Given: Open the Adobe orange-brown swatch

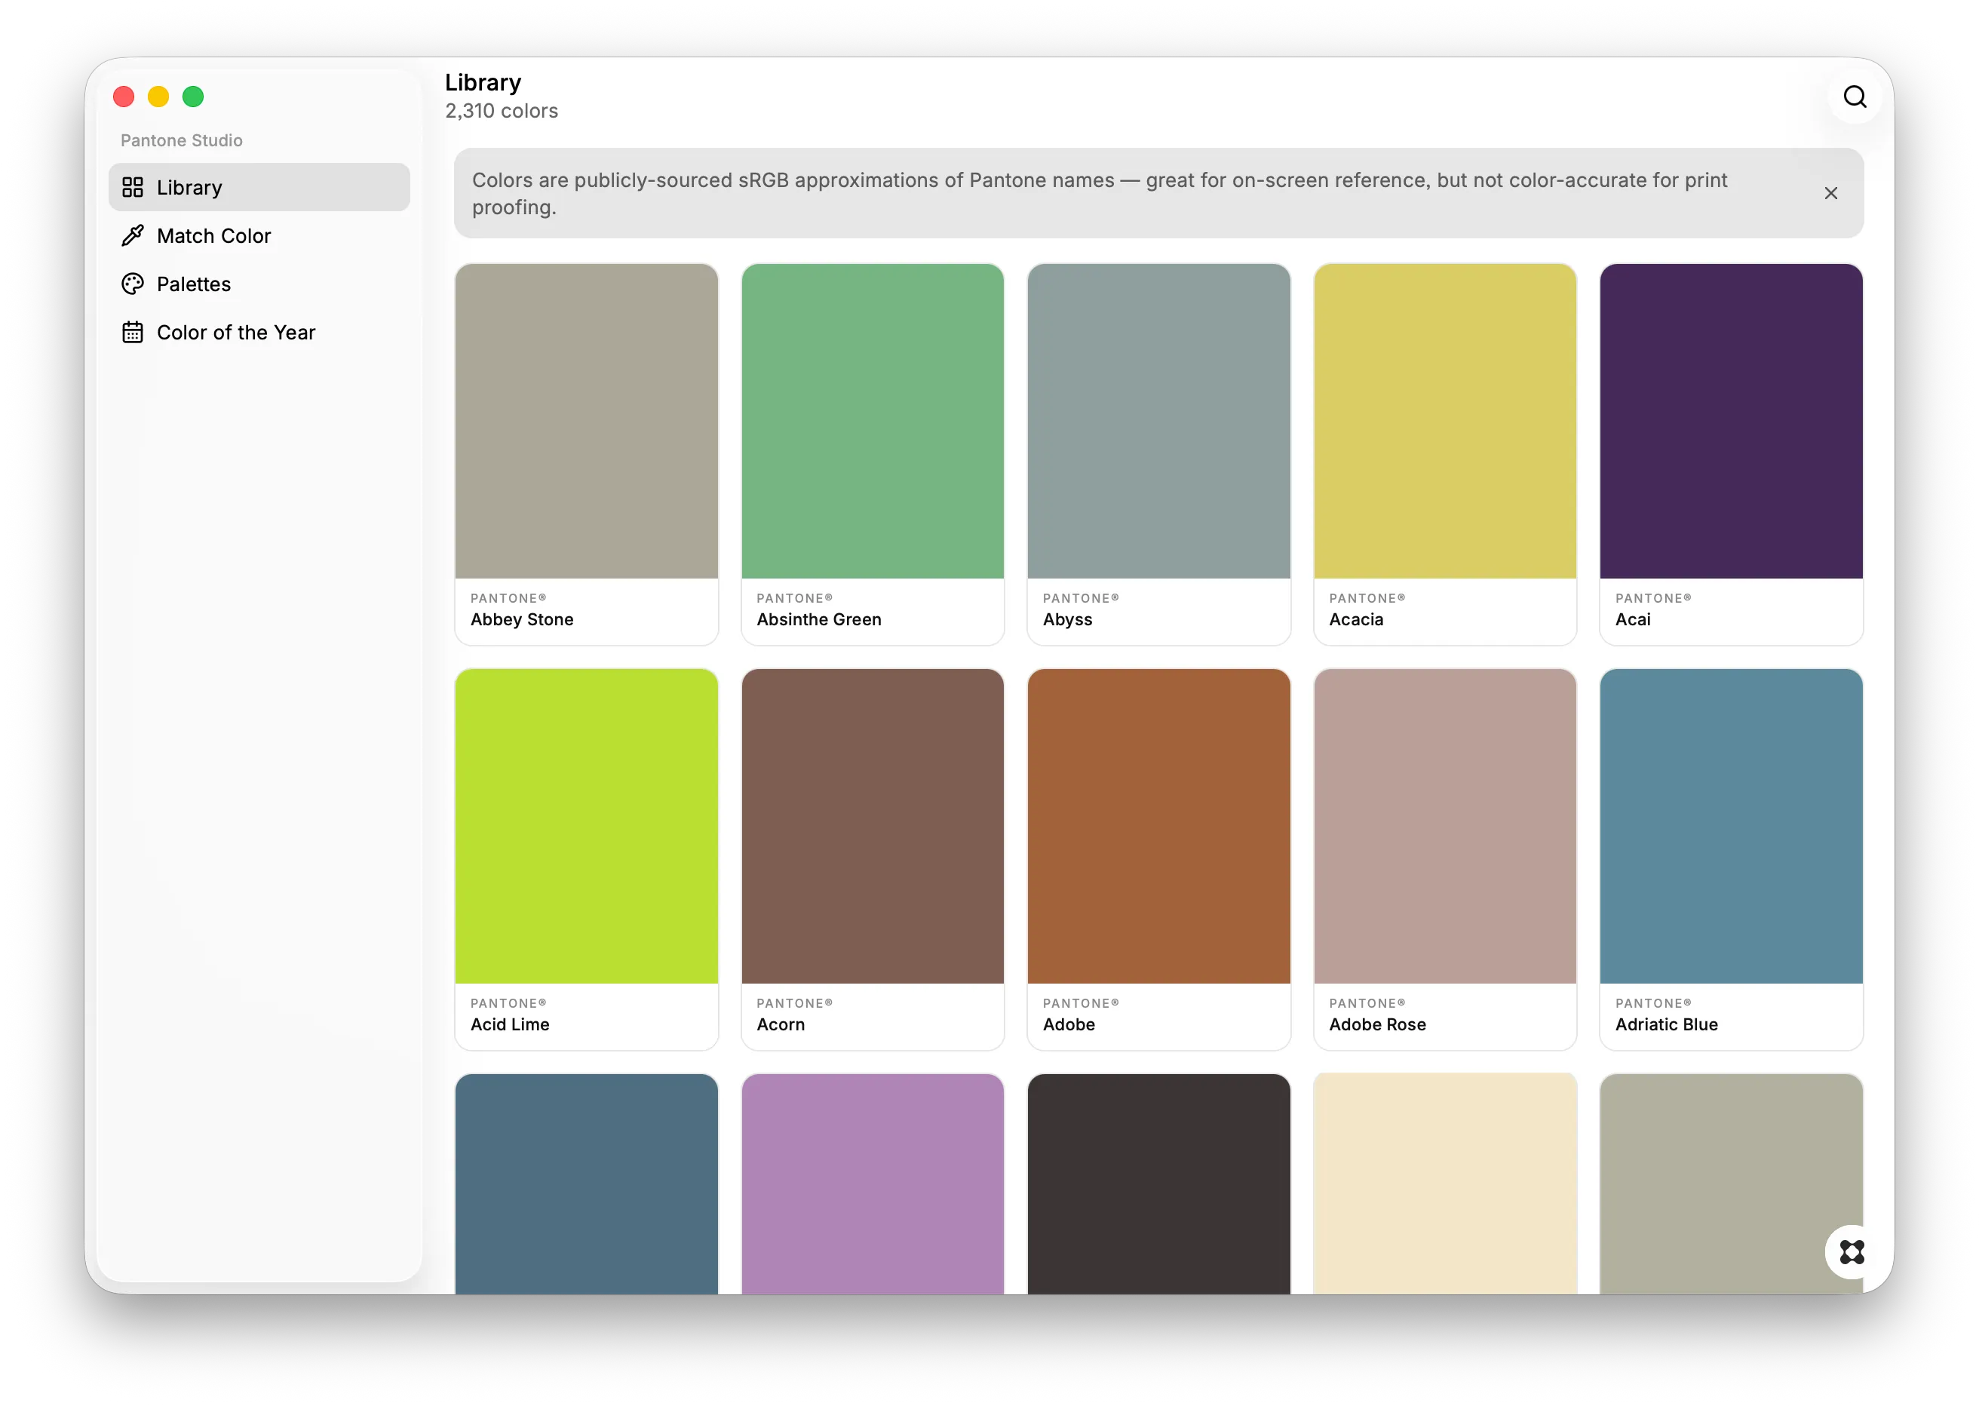Looking at the screenshot, I should (1158, 826).
